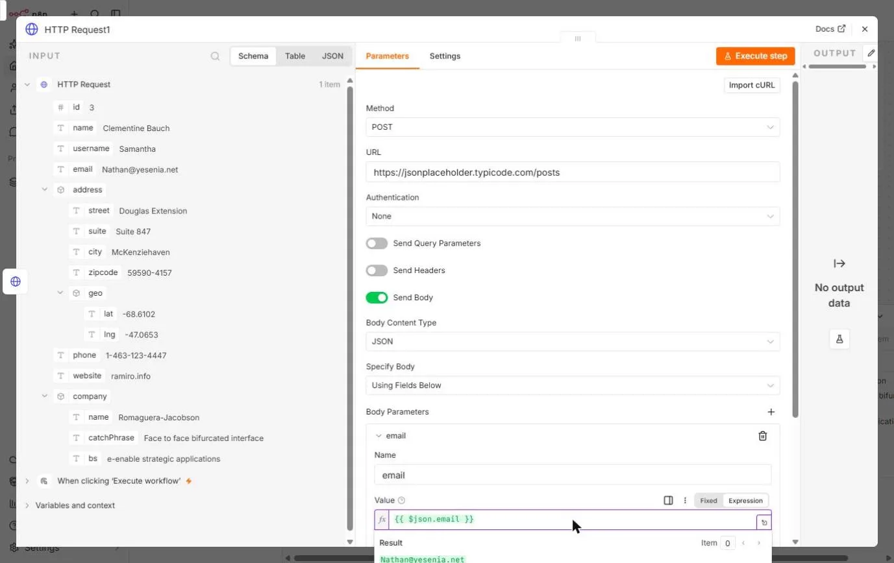Collapse the email parameter chevron
The width and height of the screenshot is (894, 563).
click(379, 436)
